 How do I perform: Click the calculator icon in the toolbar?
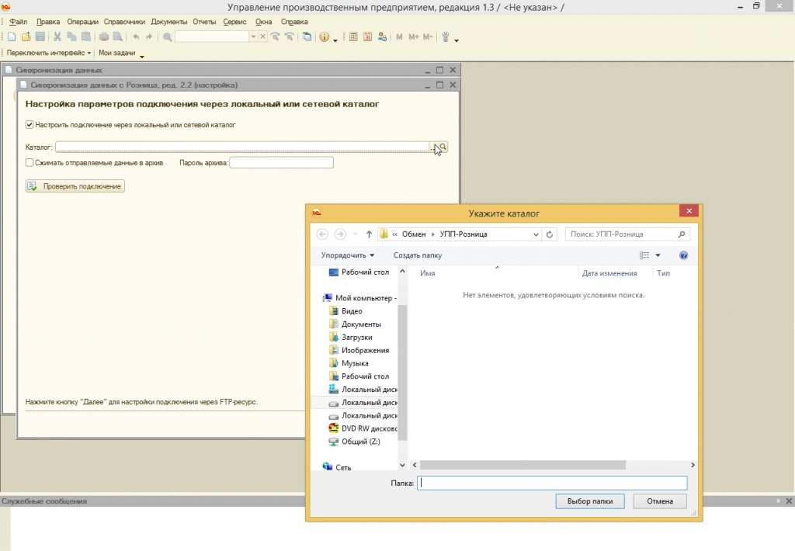[353, 36]
